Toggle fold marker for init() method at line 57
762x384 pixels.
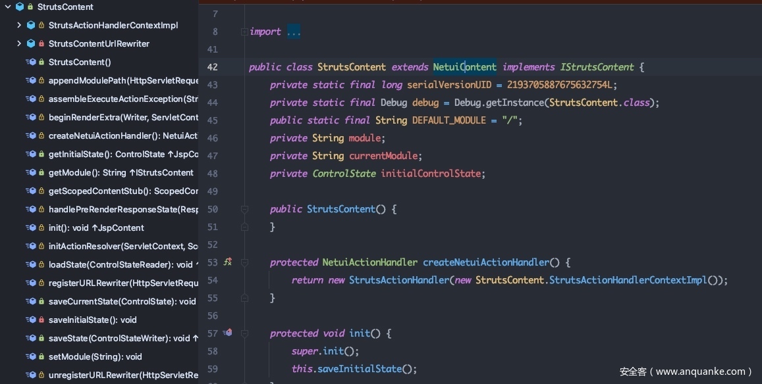(244, 333)
